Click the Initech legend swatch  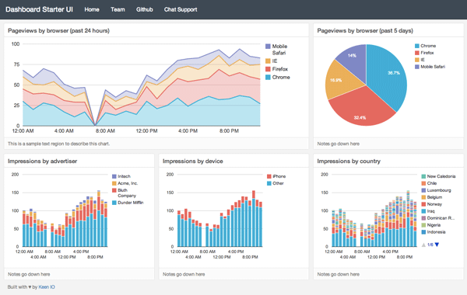[114, 176]
